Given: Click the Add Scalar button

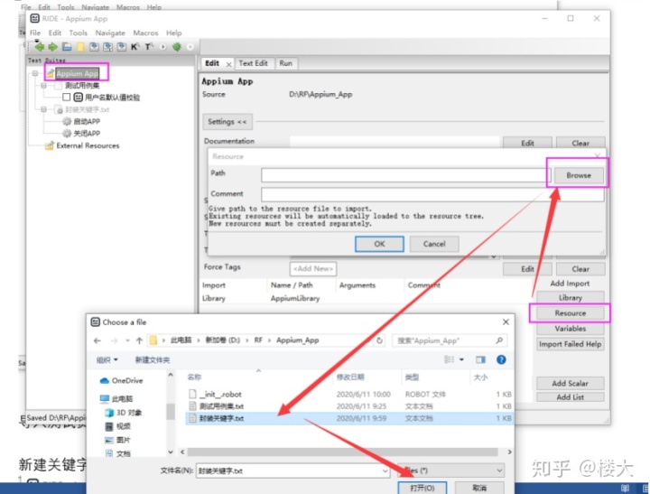Looking at the screenshot, I should coord(570,383).
